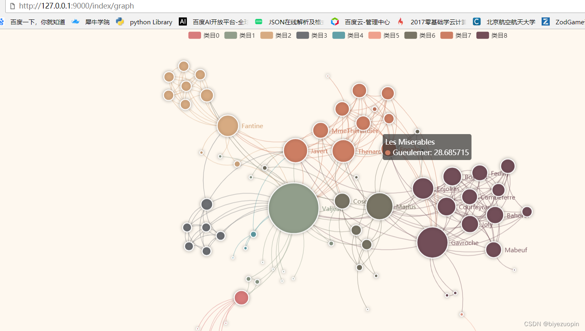
Task: Open the 百度AI开放平台 bookmark AI icon
Action: point(183,21)
